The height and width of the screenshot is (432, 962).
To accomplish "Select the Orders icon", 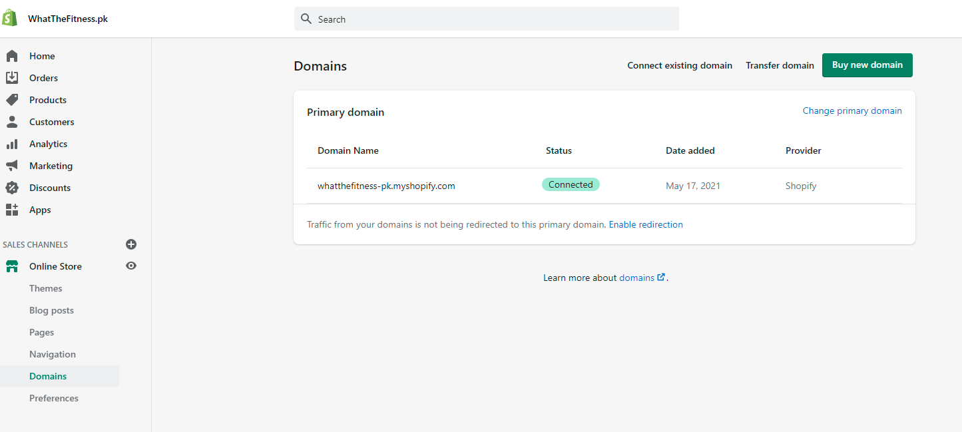I will (x=11, y=78).
